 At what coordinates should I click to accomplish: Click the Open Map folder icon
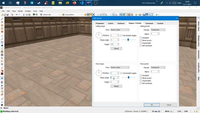(5, 15)
